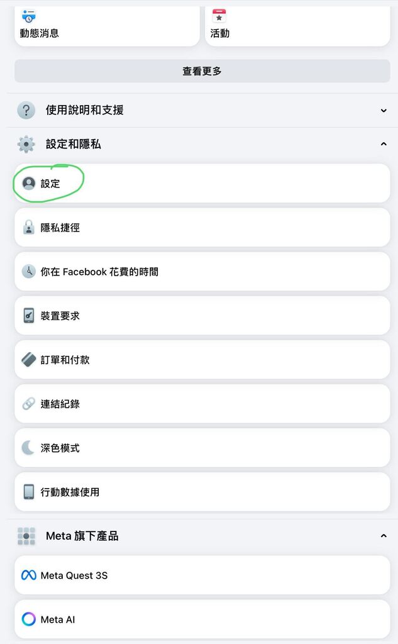Open 設定 profile icon item
398x644 pixels.
click(29, 183)
